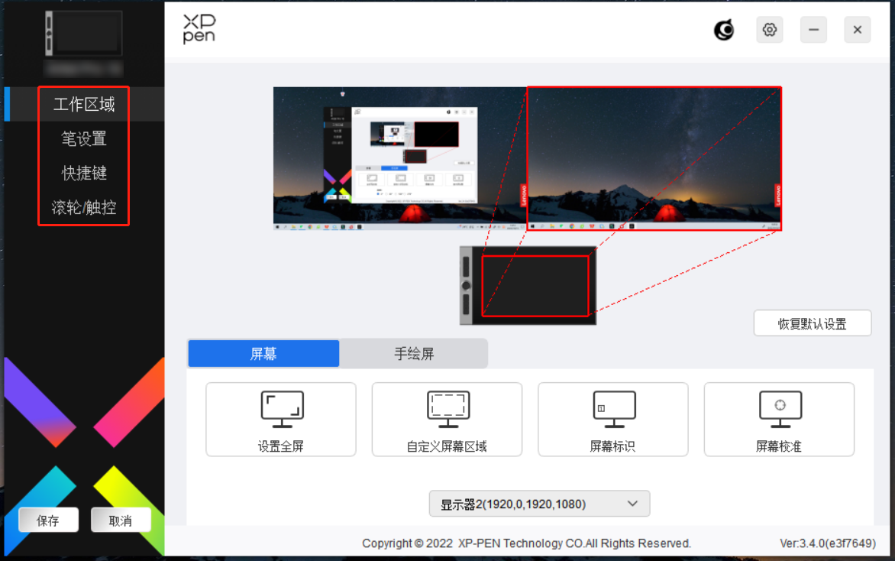The image size is (895, 561).
Task: Click the 取消 cancel button
Action: tap(121, 520)
